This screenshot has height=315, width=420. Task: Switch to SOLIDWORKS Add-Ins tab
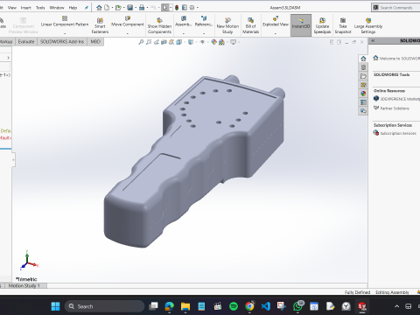[62, 42]
